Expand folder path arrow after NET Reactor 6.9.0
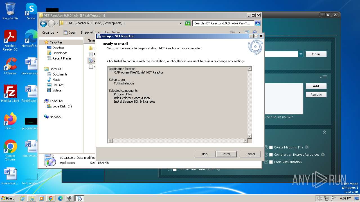Screen dimensions: 360x202 pos(125,23)
